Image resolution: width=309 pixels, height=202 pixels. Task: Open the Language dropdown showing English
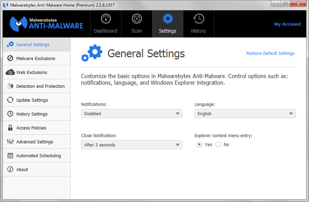click(245, 113)
